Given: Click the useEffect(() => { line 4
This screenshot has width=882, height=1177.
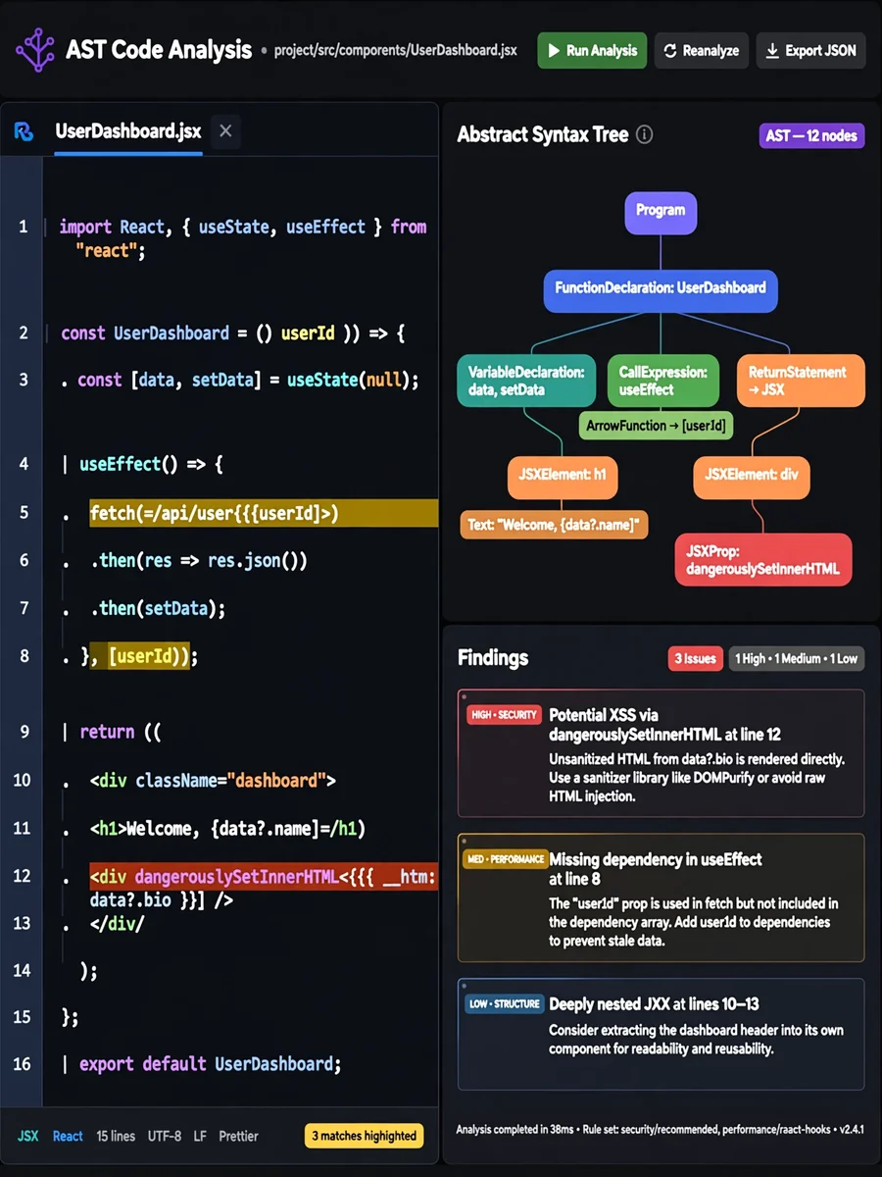Looking at the screenshot, I should pos(151,464).
